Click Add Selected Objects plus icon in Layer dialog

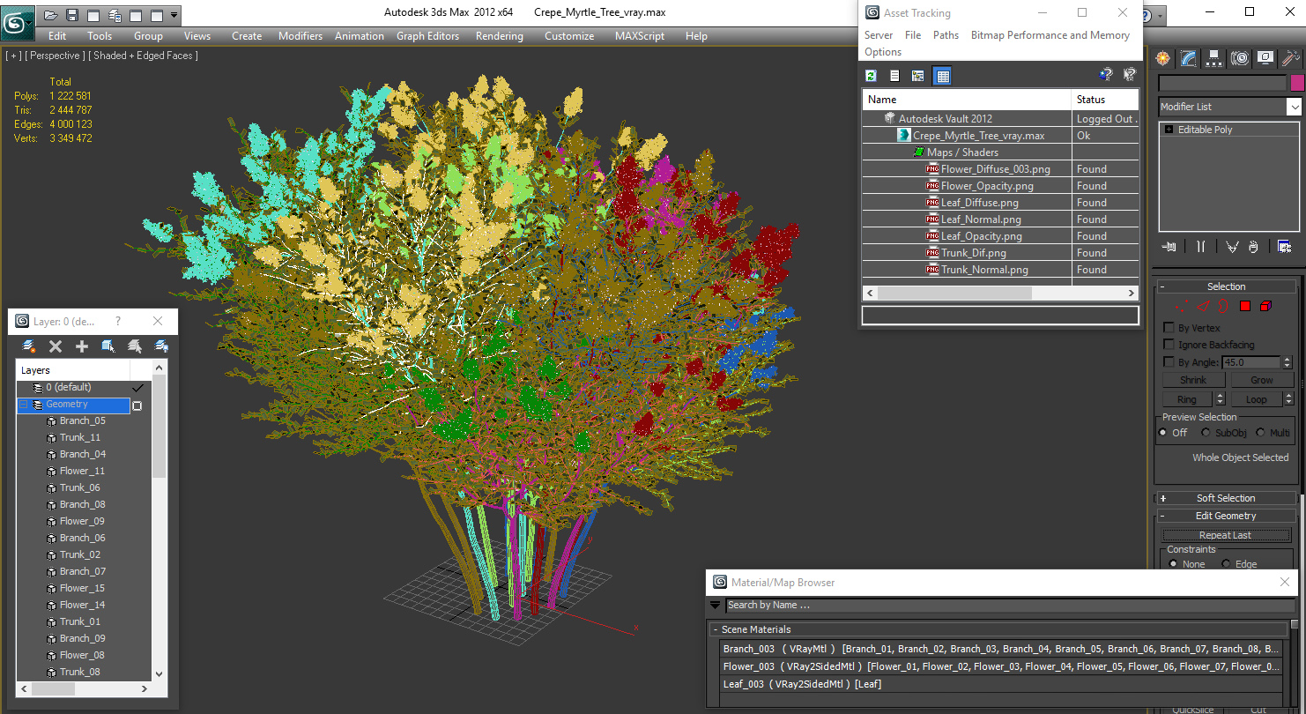coord(82,346)
